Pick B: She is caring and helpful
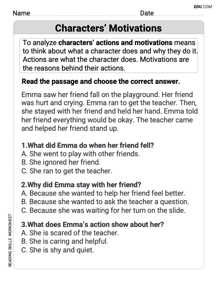The width and height of the screenshot is (217, 281). click(65, 241)
